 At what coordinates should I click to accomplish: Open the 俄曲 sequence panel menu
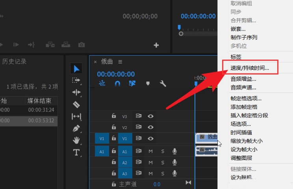[121, 62]
